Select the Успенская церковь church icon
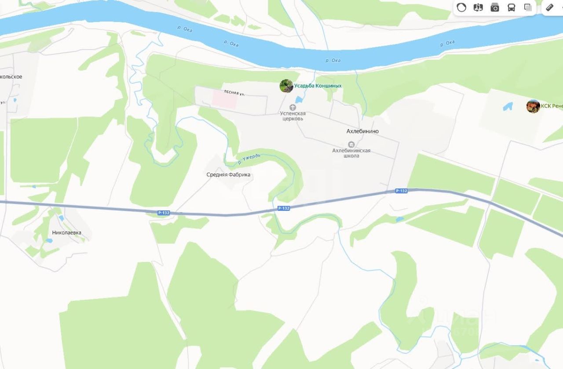563x369 pixels. pyautogui.click(x=292, y=107)
